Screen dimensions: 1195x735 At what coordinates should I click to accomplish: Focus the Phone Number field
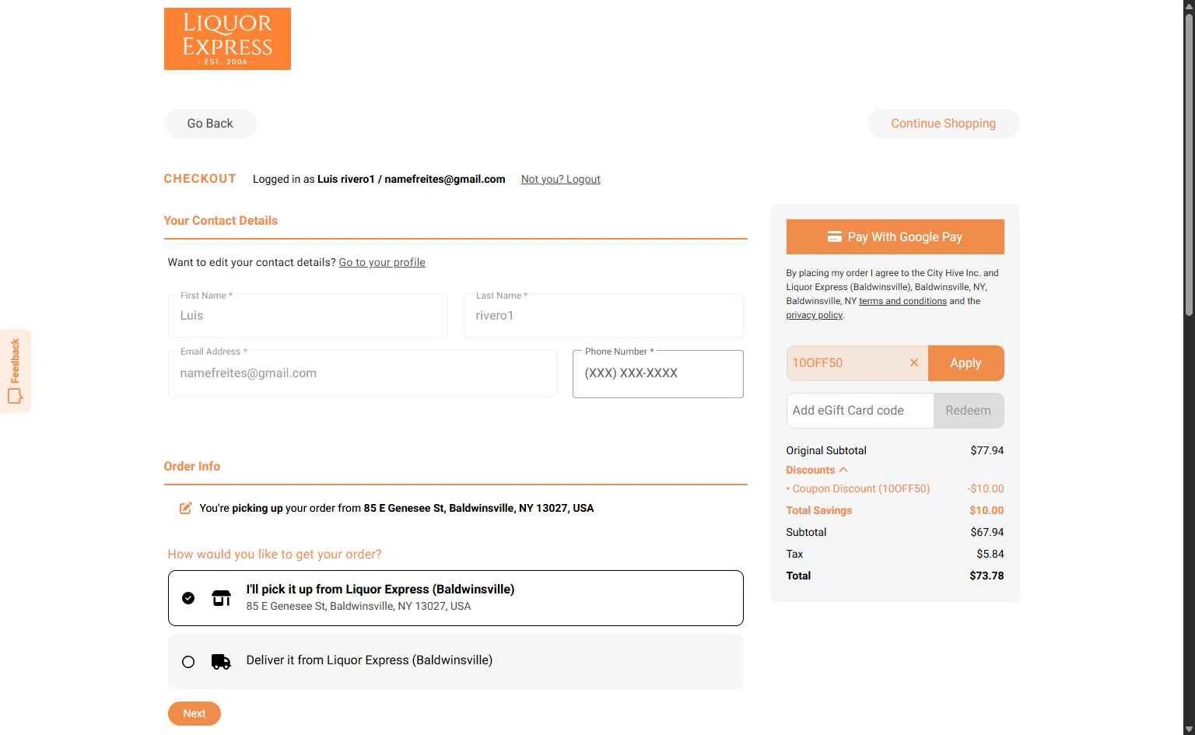[657, 374]
